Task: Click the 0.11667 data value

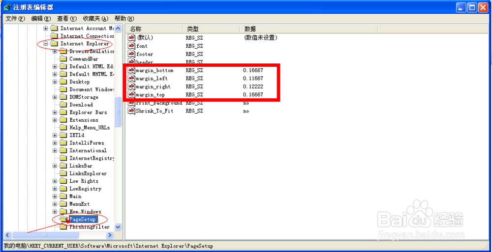Action: (x=253, y=79)
